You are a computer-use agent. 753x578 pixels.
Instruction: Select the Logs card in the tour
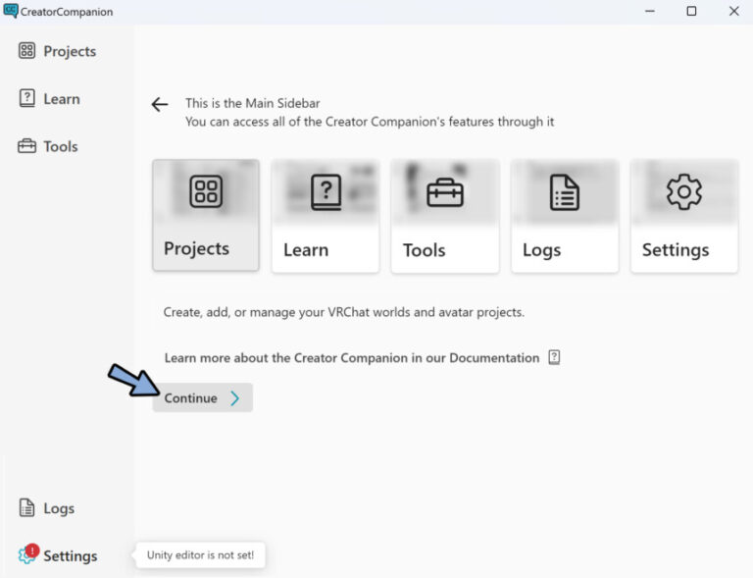[565, 216]
